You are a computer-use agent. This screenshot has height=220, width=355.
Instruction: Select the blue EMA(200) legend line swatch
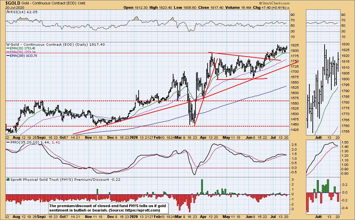coord(8,56)
